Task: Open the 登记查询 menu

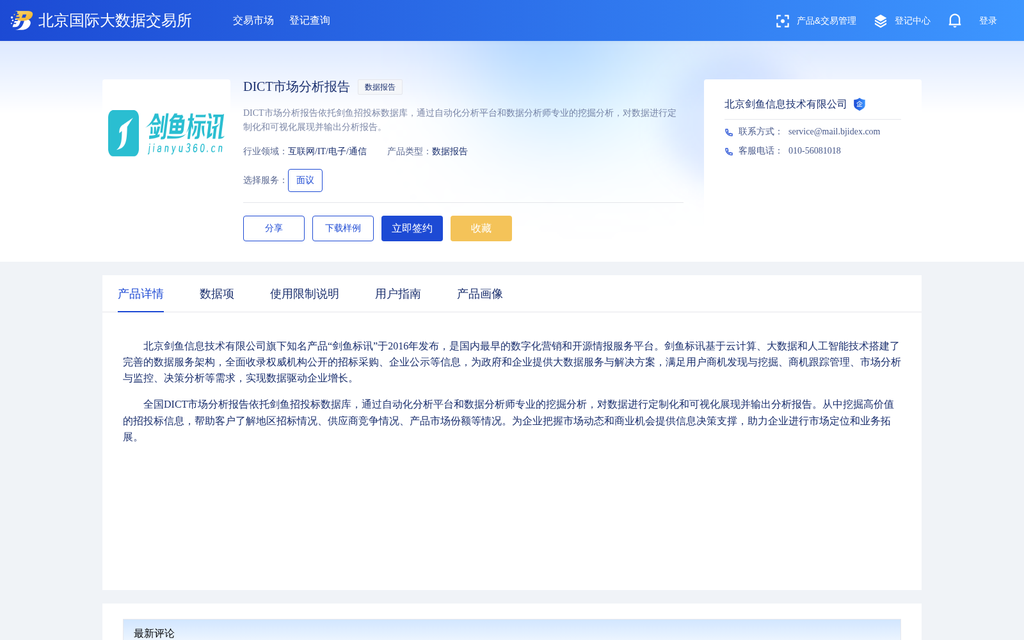Action: pyautogui.click(x=310, y=20)
